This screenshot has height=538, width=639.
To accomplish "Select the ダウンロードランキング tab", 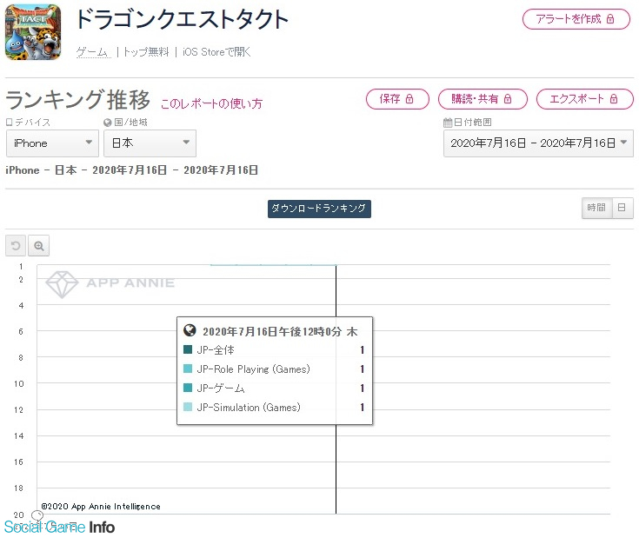I will pyautogui.click(x=319, y=209).
